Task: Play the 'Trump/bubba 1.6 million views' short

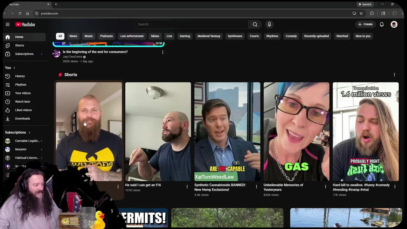Action: pos(366,132)
